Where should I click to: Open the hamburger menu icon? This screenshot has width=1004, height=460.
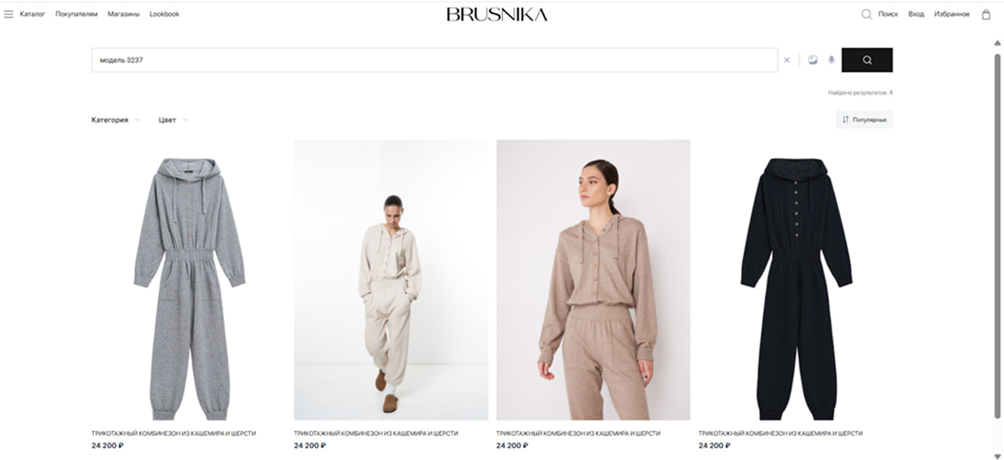point(8,14)
